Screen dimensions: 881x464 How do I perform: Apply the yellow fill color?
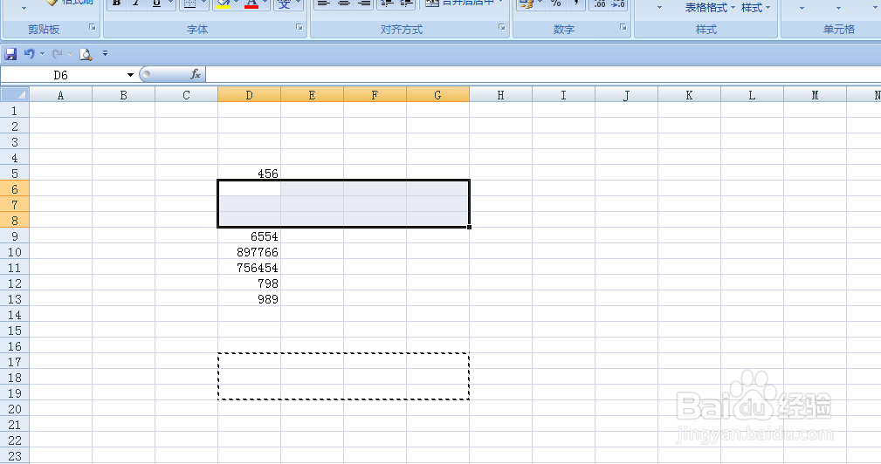[x=223, y=3]
